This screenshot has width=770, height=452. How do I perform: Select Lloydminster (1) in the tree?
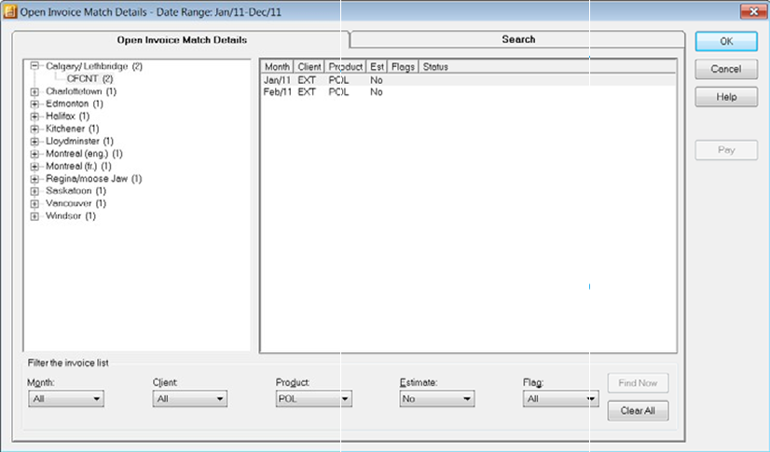[x=79, y=141]
